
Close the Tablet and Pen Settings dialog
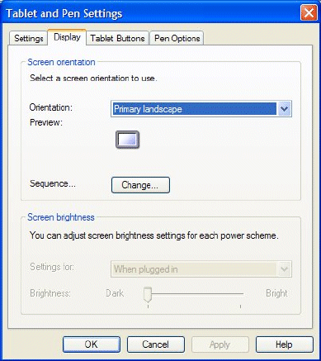309,13
